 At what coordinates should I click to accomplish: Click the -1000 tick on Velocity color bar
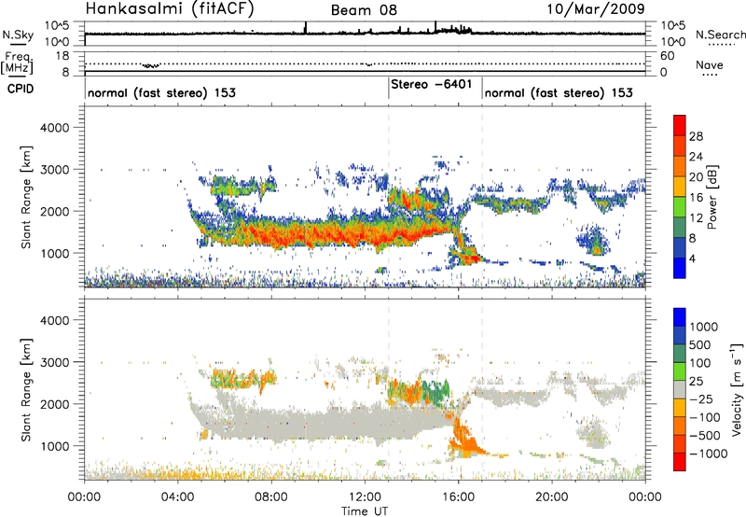709,454
